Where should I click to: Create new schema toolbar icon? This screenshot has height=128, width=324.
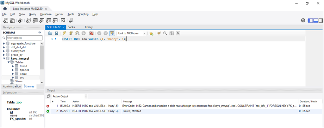29,20
